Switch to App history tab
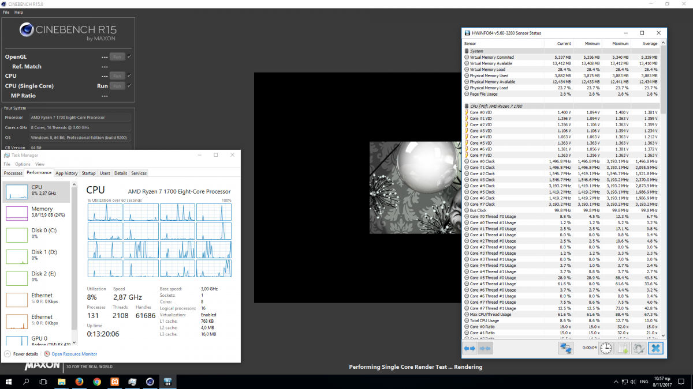This screenshot has height=389, width=693. (x=66, y=173)
